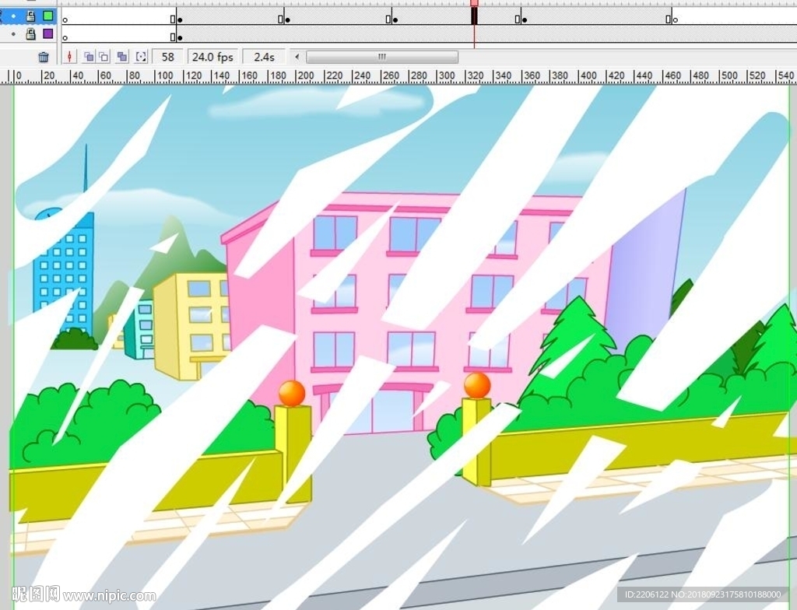Unlock the bottom layer via padlock
797x610 pixels.
pyautogui.click(x=31, y=34)
